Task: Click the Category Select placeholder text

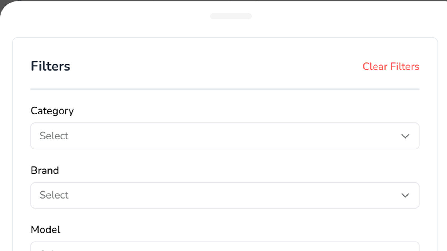Action: click(54, 136)
